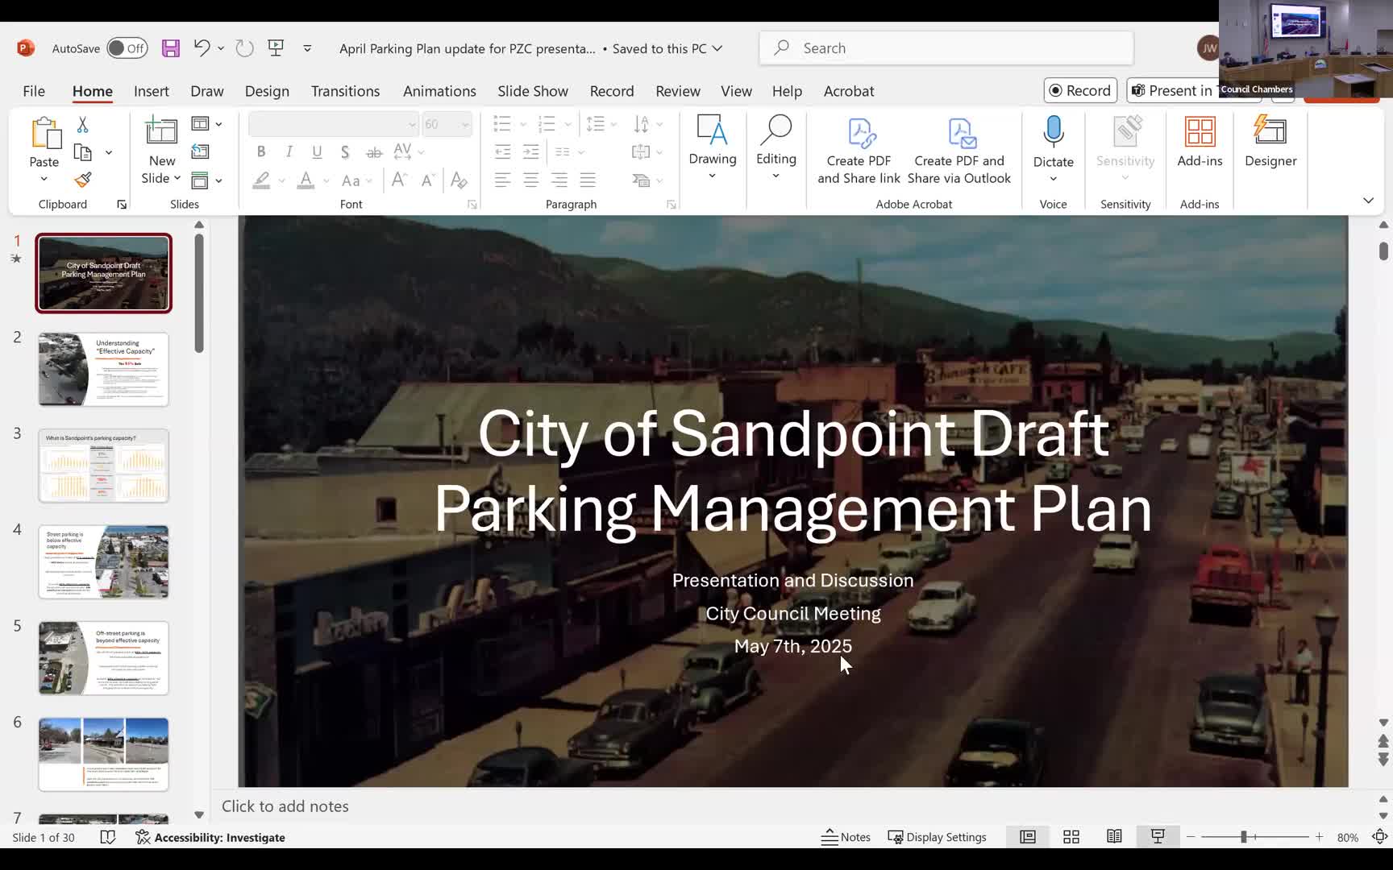The image size is (1393, 870).
Task: Click Accessibility: Investigate in status bar
Action: pyautogui.click(x=211, y=837)
